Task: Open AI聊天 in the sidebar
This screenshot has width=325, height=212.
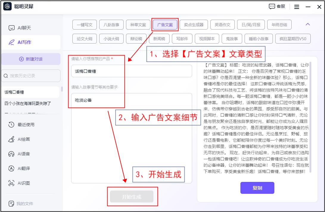Action: click(x=24, y=28)
